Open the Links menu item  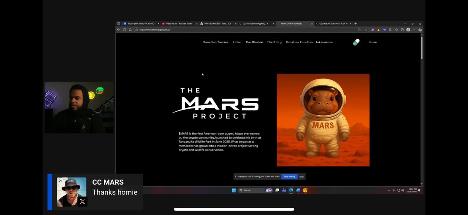[237, 42]
